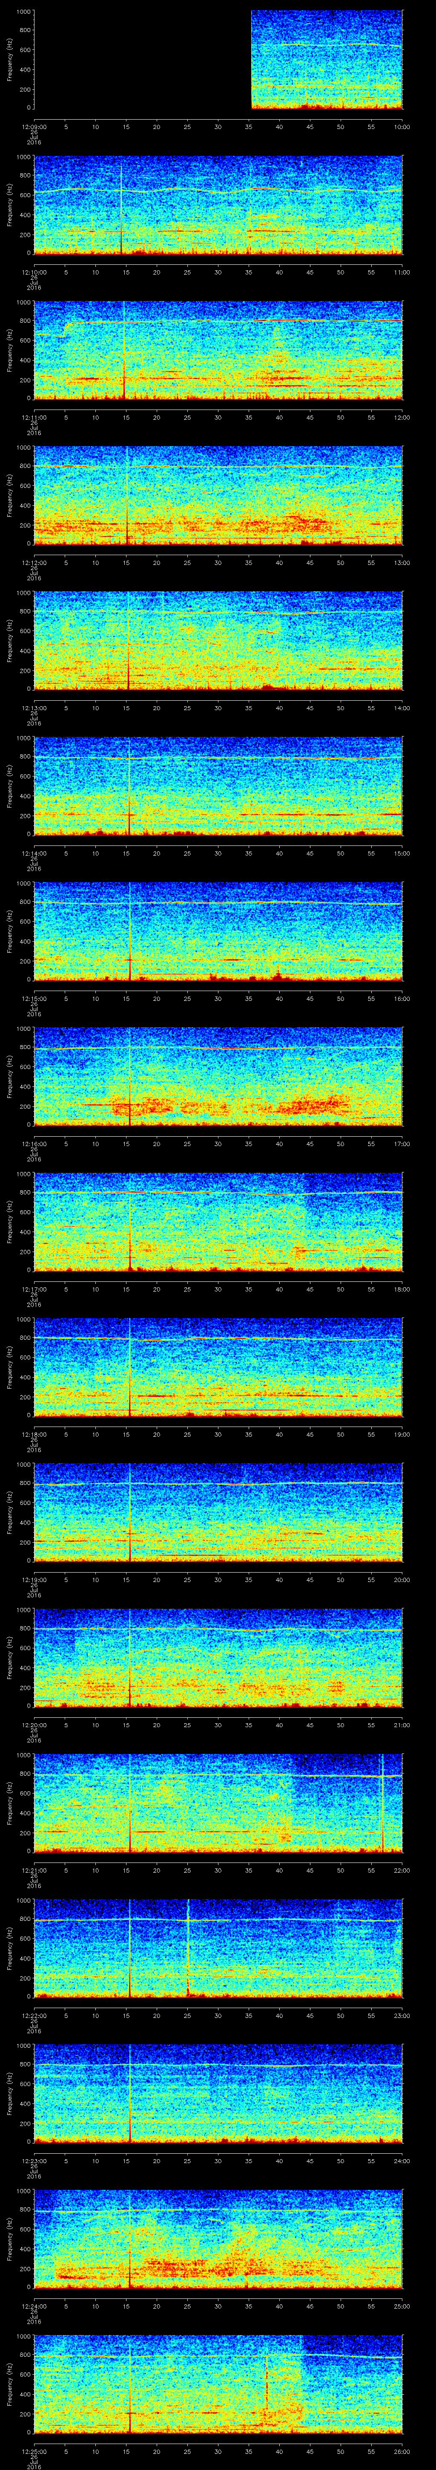Image resolution: width=436 pixels, height=2470 pixels.
Task: Select the spectrogram panel beginning at 12:16:00
Action: coord(218,1077)
